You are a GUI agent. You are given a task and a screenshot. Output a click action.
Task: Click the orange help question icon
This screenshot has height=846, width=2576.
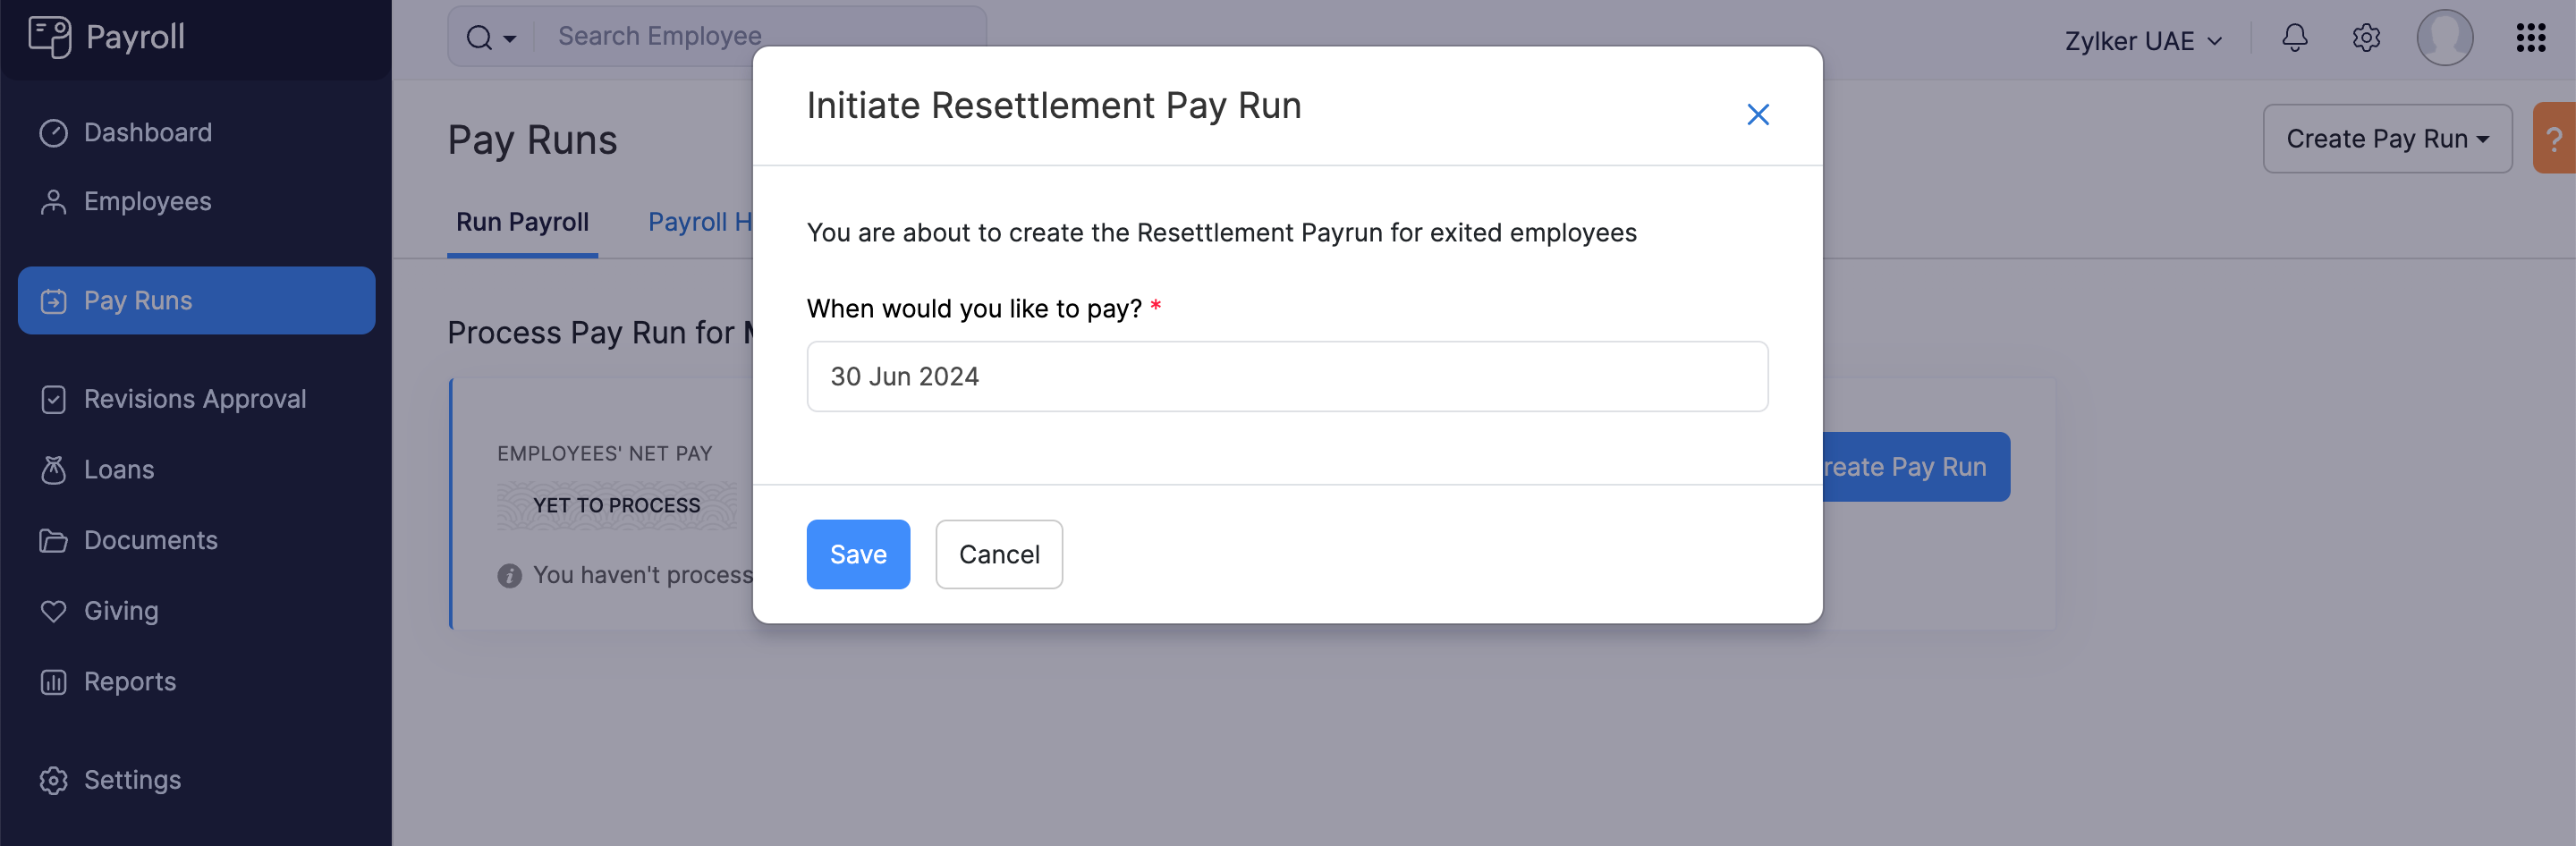pyautogui.click(x=2554, y=139)
